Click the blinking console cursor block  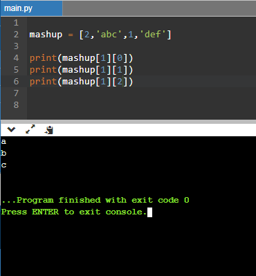(x=149, y=212)
